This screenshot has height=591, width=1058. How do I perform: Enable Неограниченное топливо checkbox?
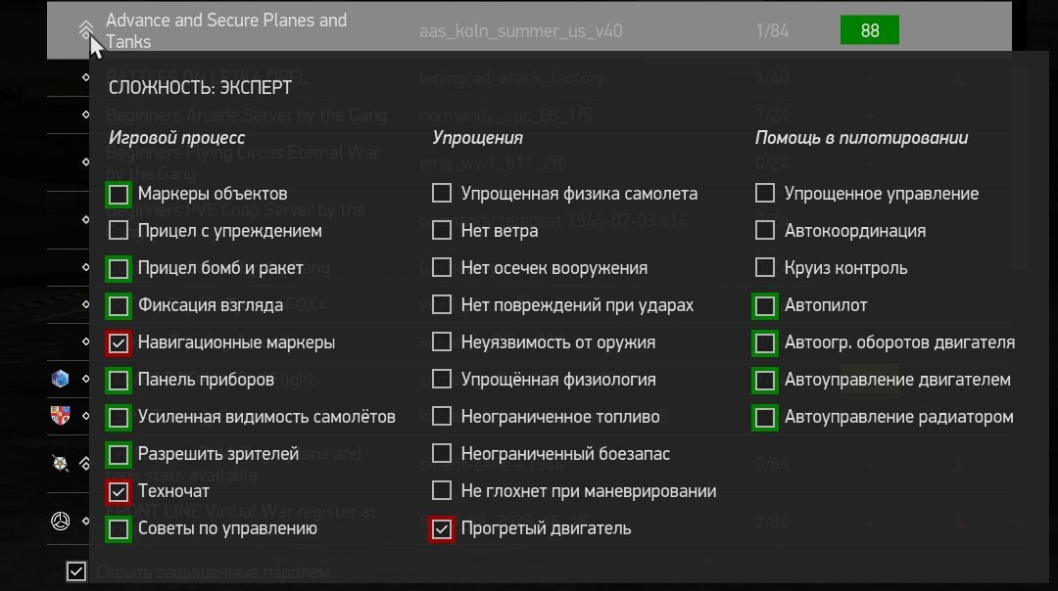[x=442, y=417]
